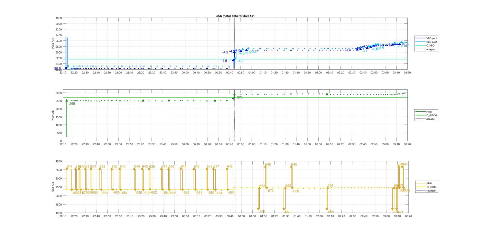Click '22:10' on the Pitch plot x-axis
The image size is (484, 239).
click(63, 144)
